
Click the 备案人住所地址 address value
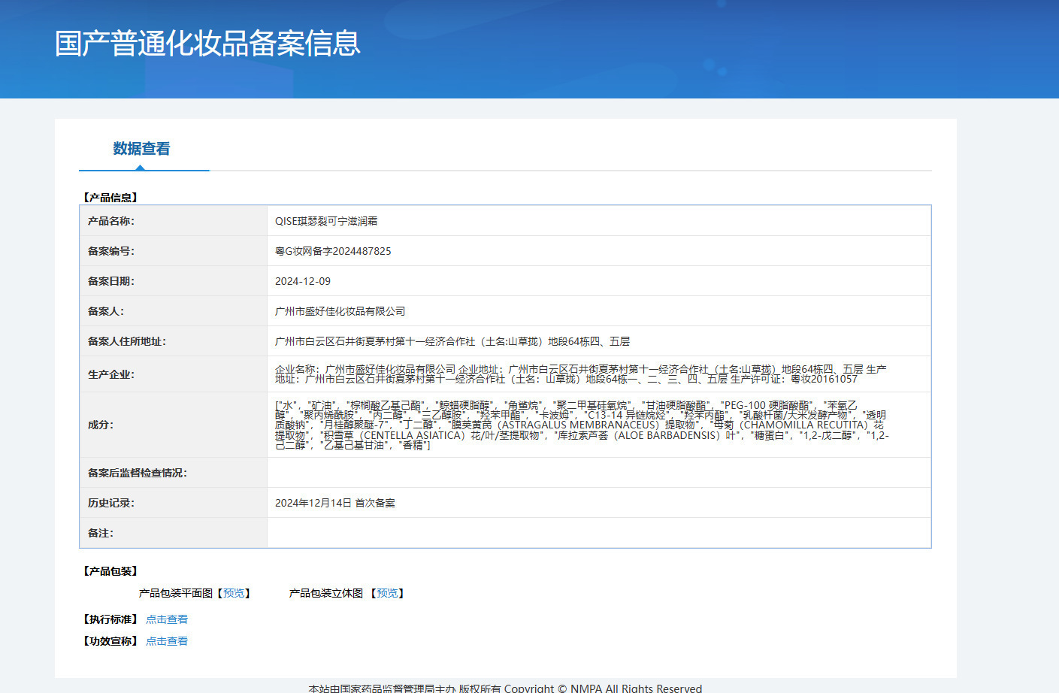452,341
